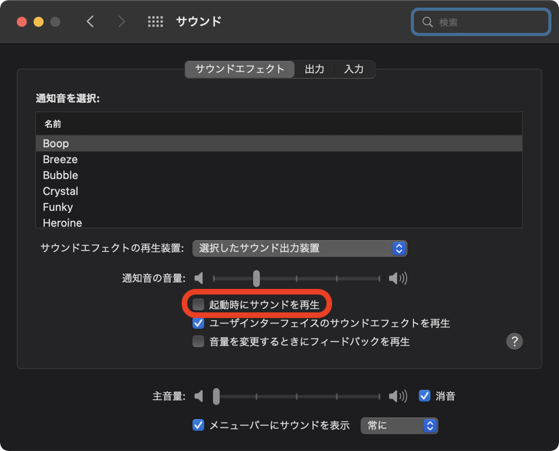Click low volume speaker icon for 主音量
The height and width of the screenshot is (451, 559).
(199, 396)
